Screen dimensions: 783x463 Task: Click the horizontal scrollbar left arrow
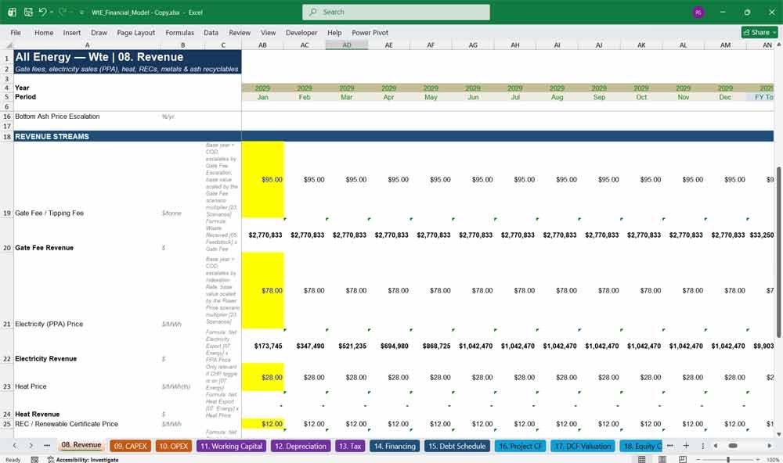(716, 446)
